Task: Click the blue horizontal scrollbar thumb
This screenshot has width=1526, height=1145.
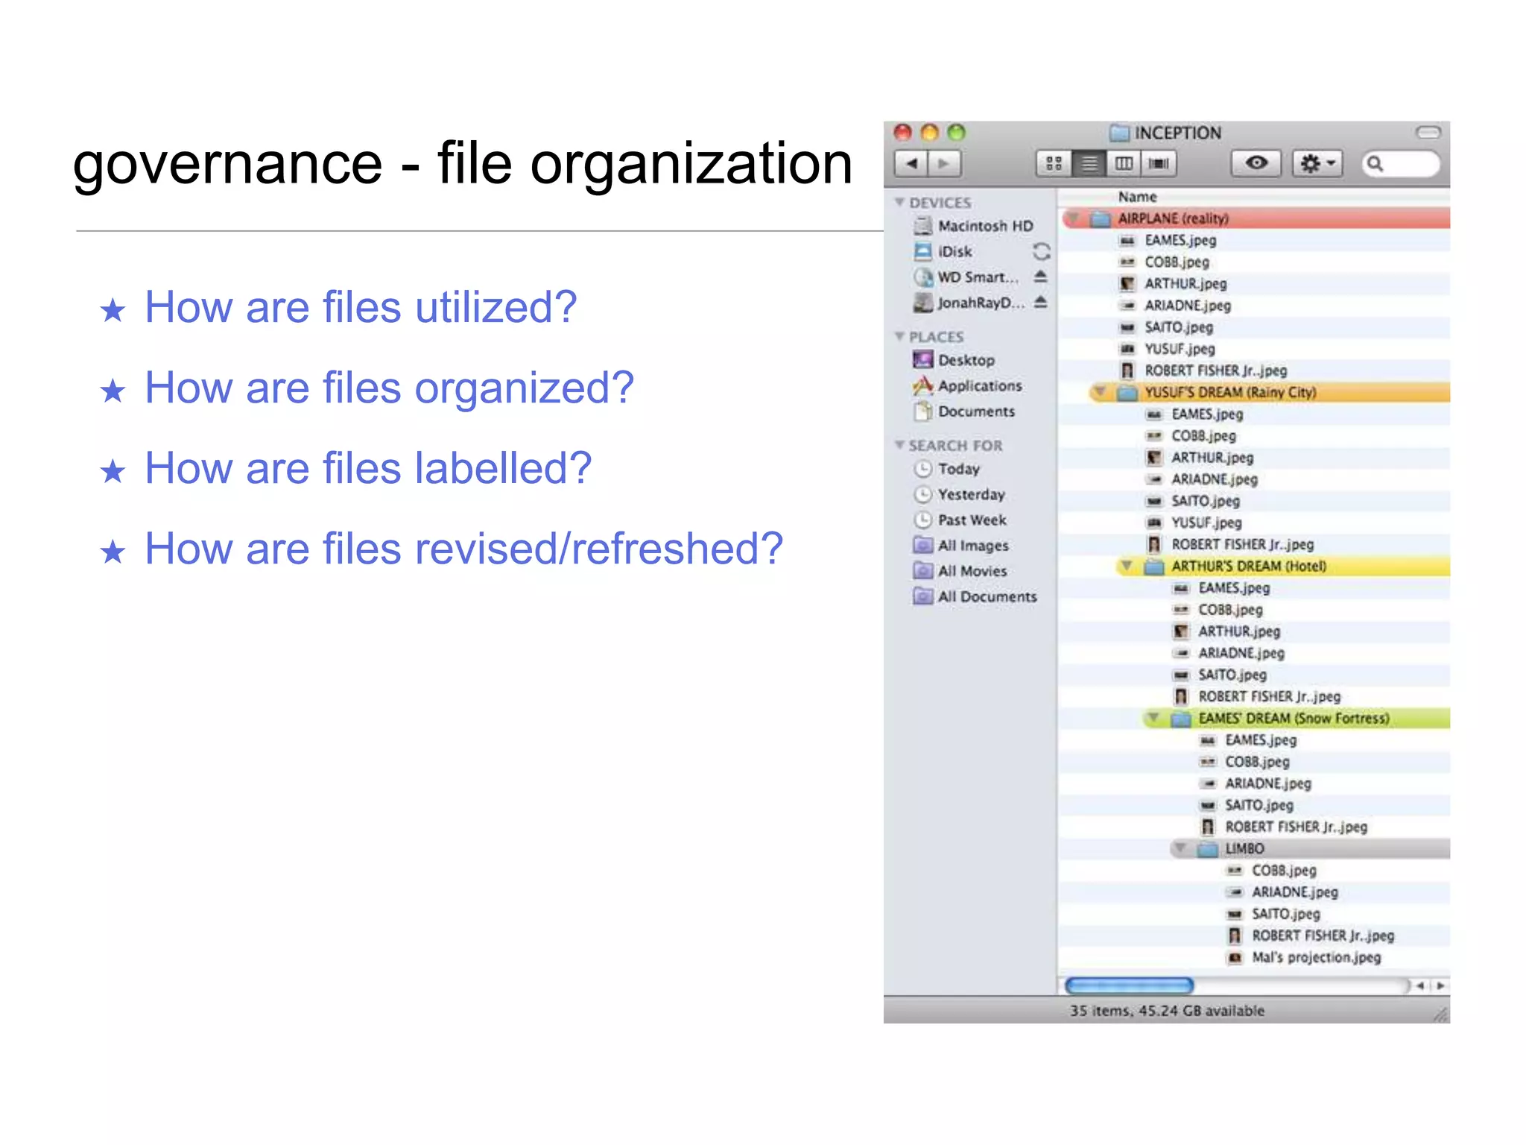Action: [x=1129, y=985]
